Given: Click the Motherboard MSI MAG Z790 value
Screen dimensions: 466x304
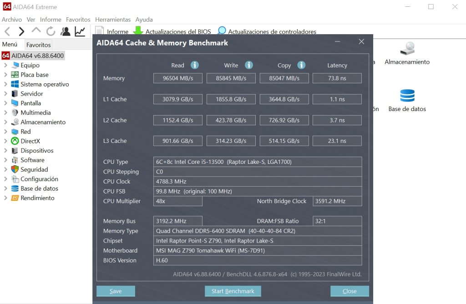Looking at the screenshot, I should (210, 250).
